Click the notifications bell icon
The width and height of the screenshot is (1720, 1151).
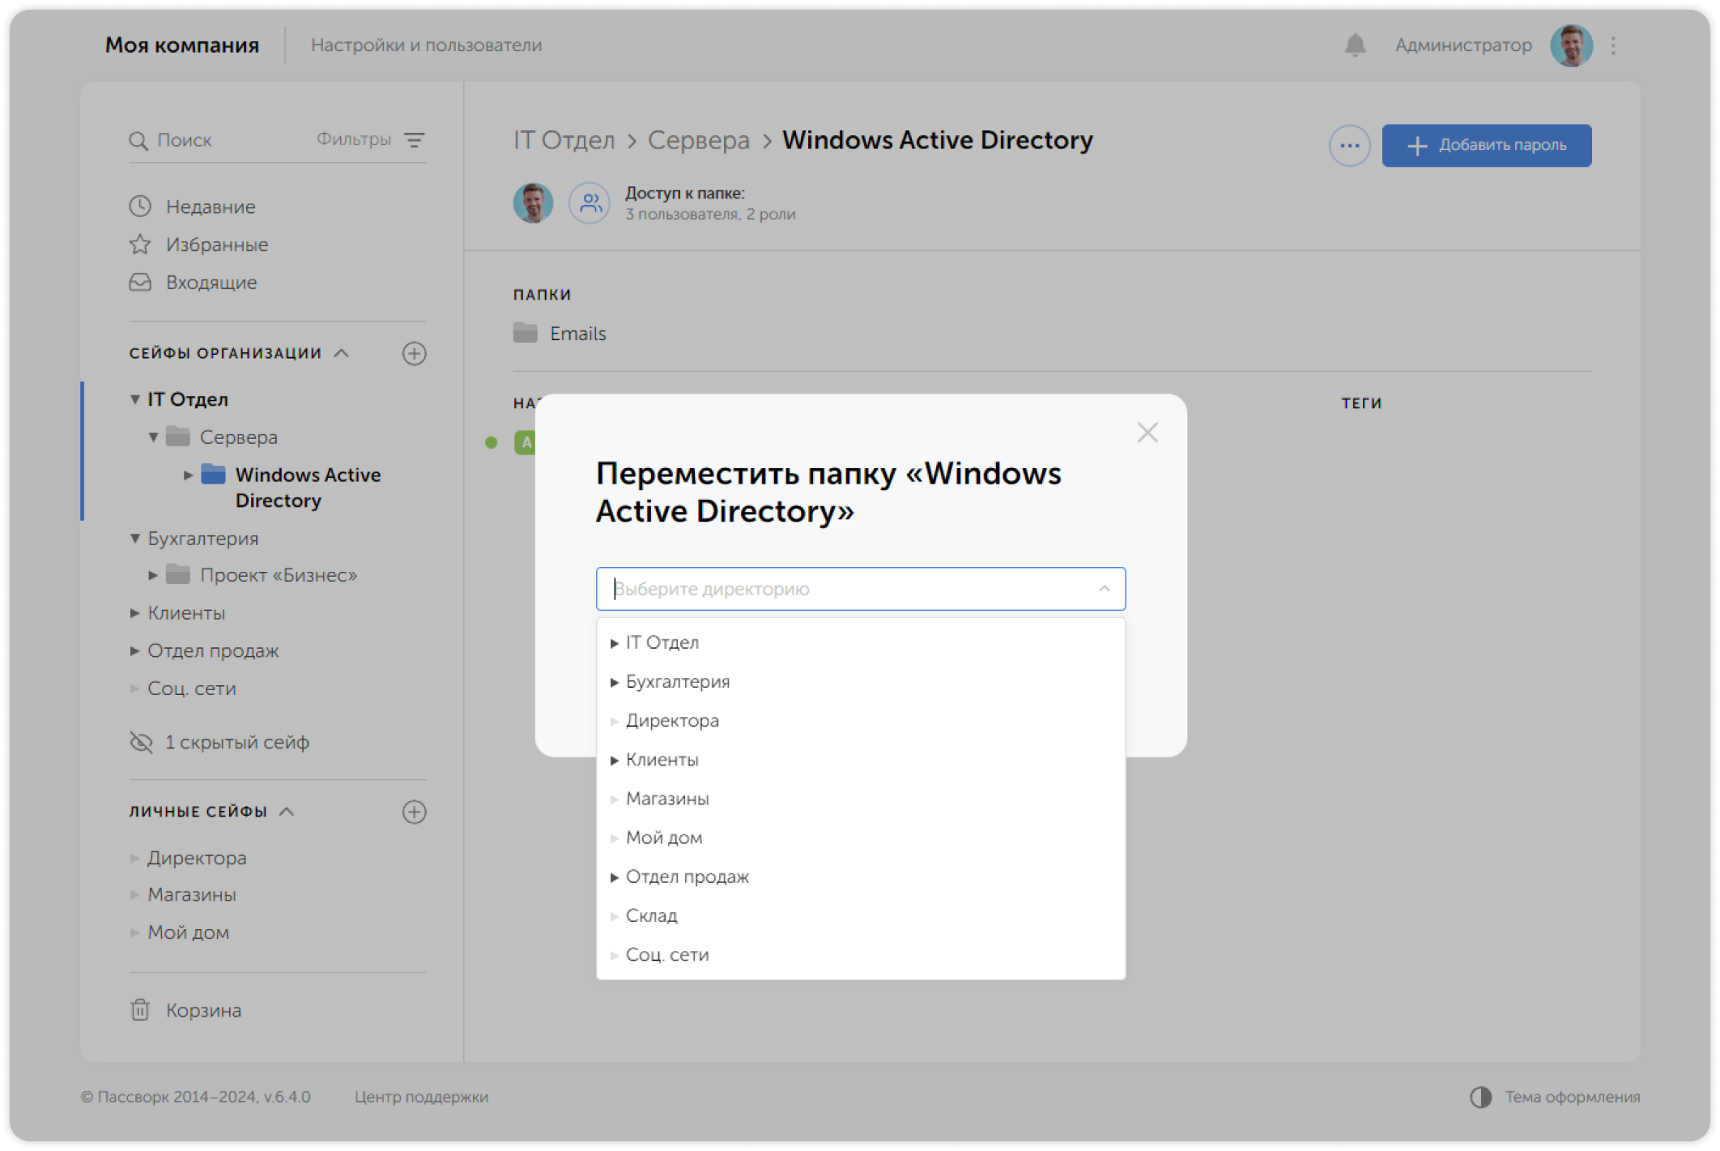pos(1355,45)
